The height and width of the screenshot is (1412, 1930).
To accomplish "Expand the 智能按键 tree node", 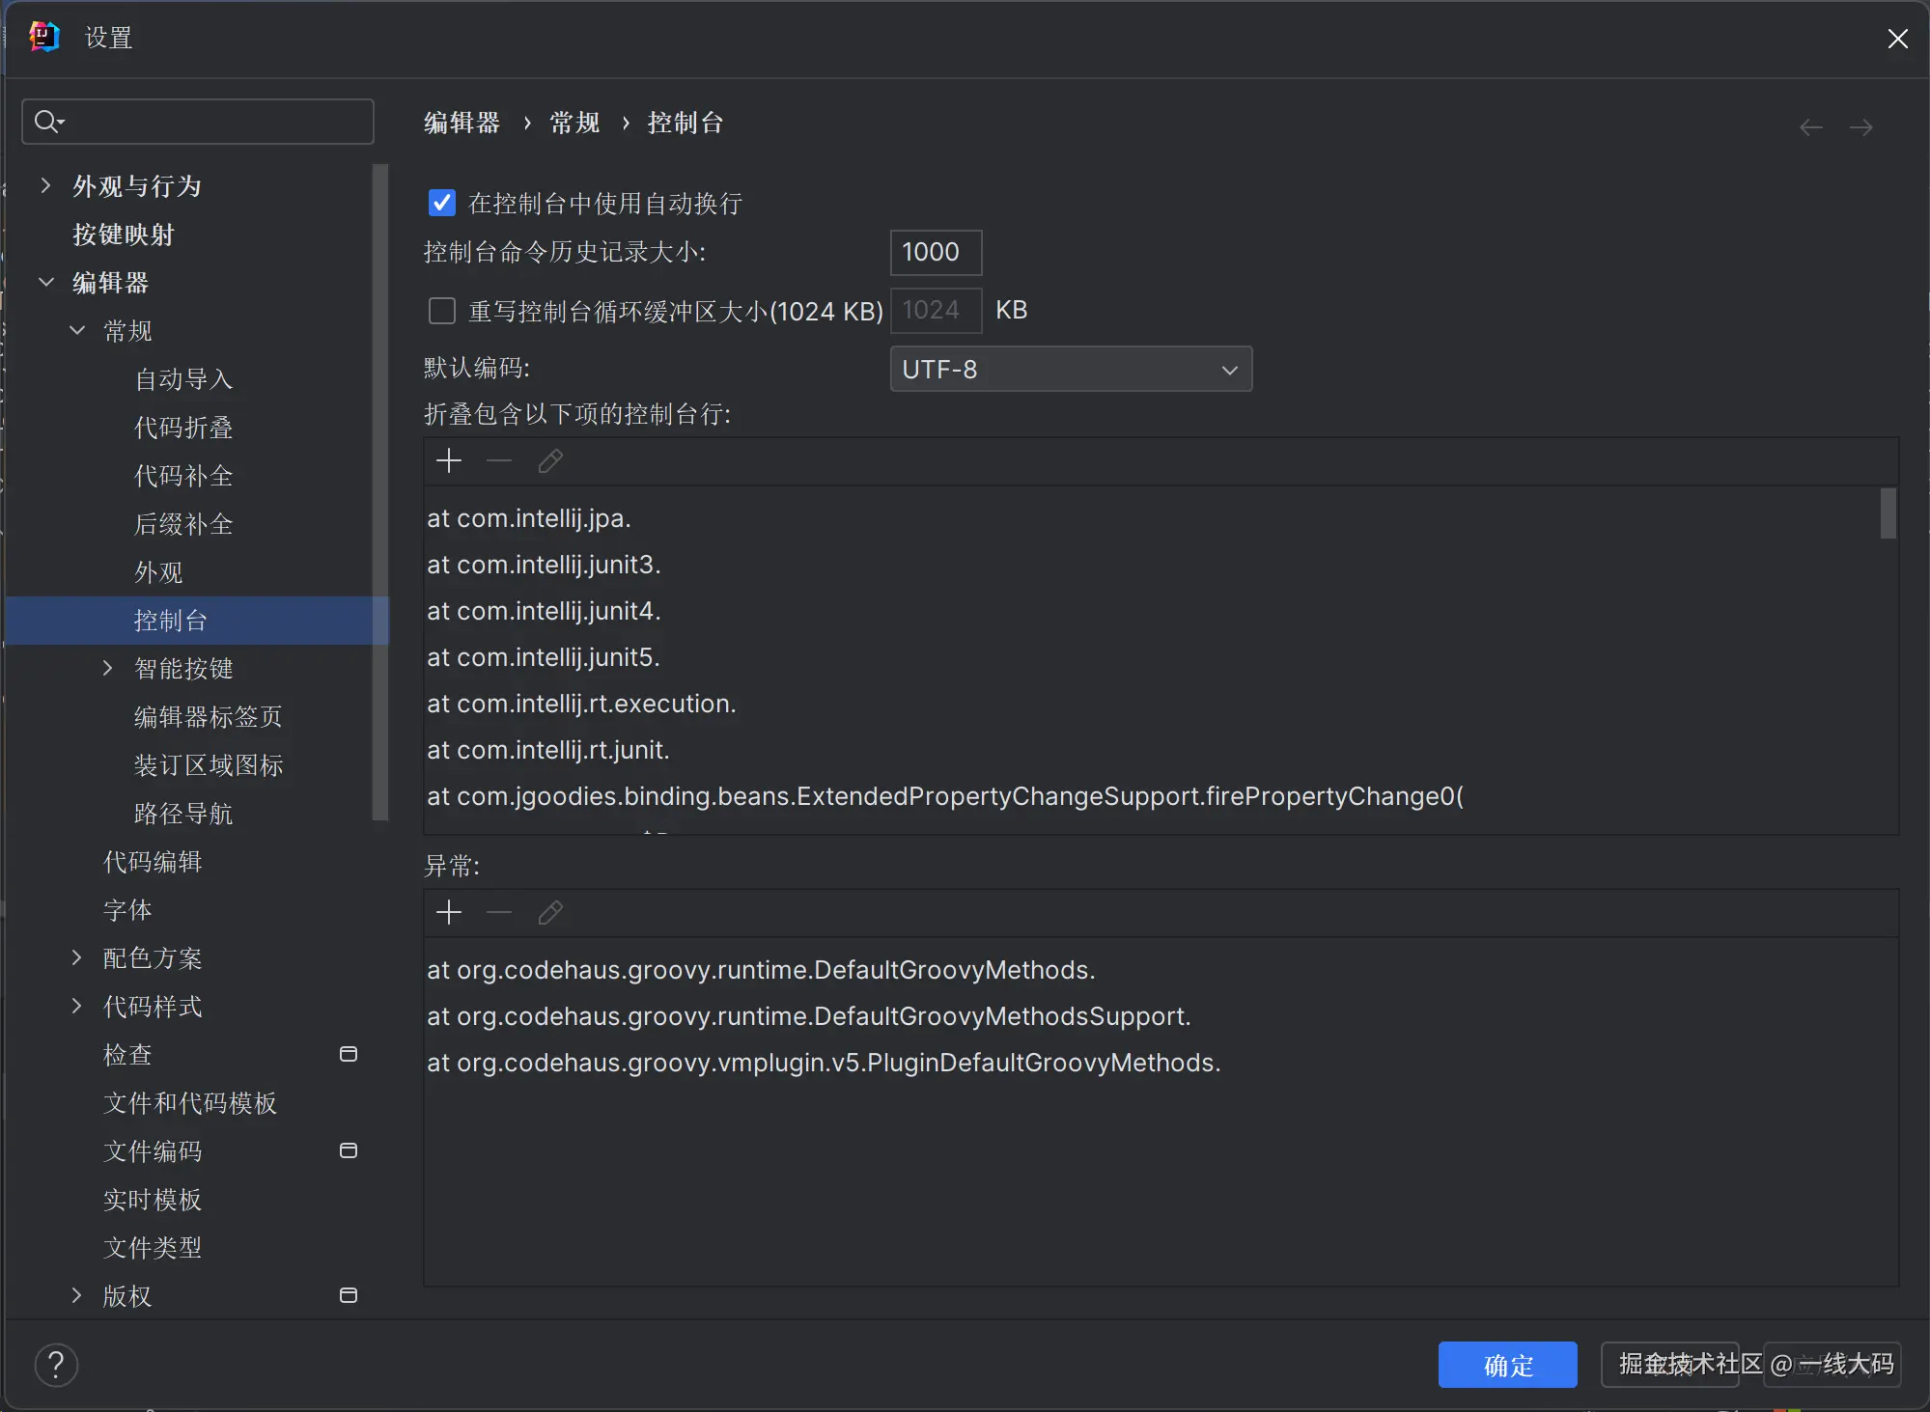I will pyautogui.click(x=107, y=668).
